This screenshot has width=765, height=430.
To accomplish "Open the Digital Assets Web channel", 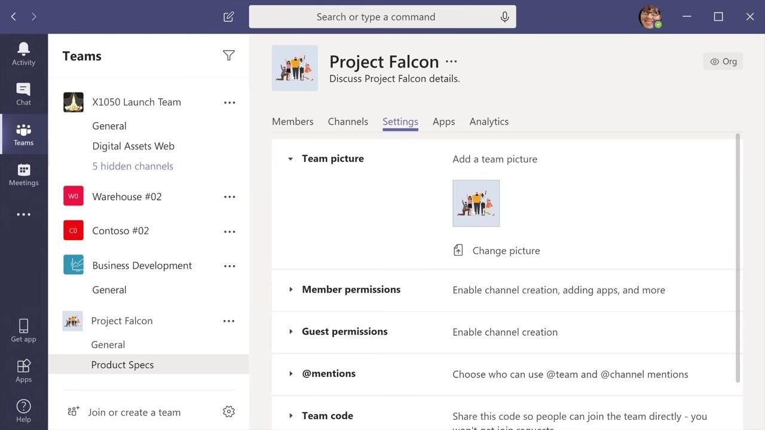I will click(x=133, y=146).
